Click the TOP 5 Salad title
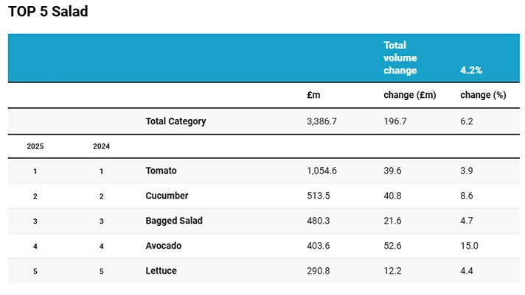 coord(48,12)
